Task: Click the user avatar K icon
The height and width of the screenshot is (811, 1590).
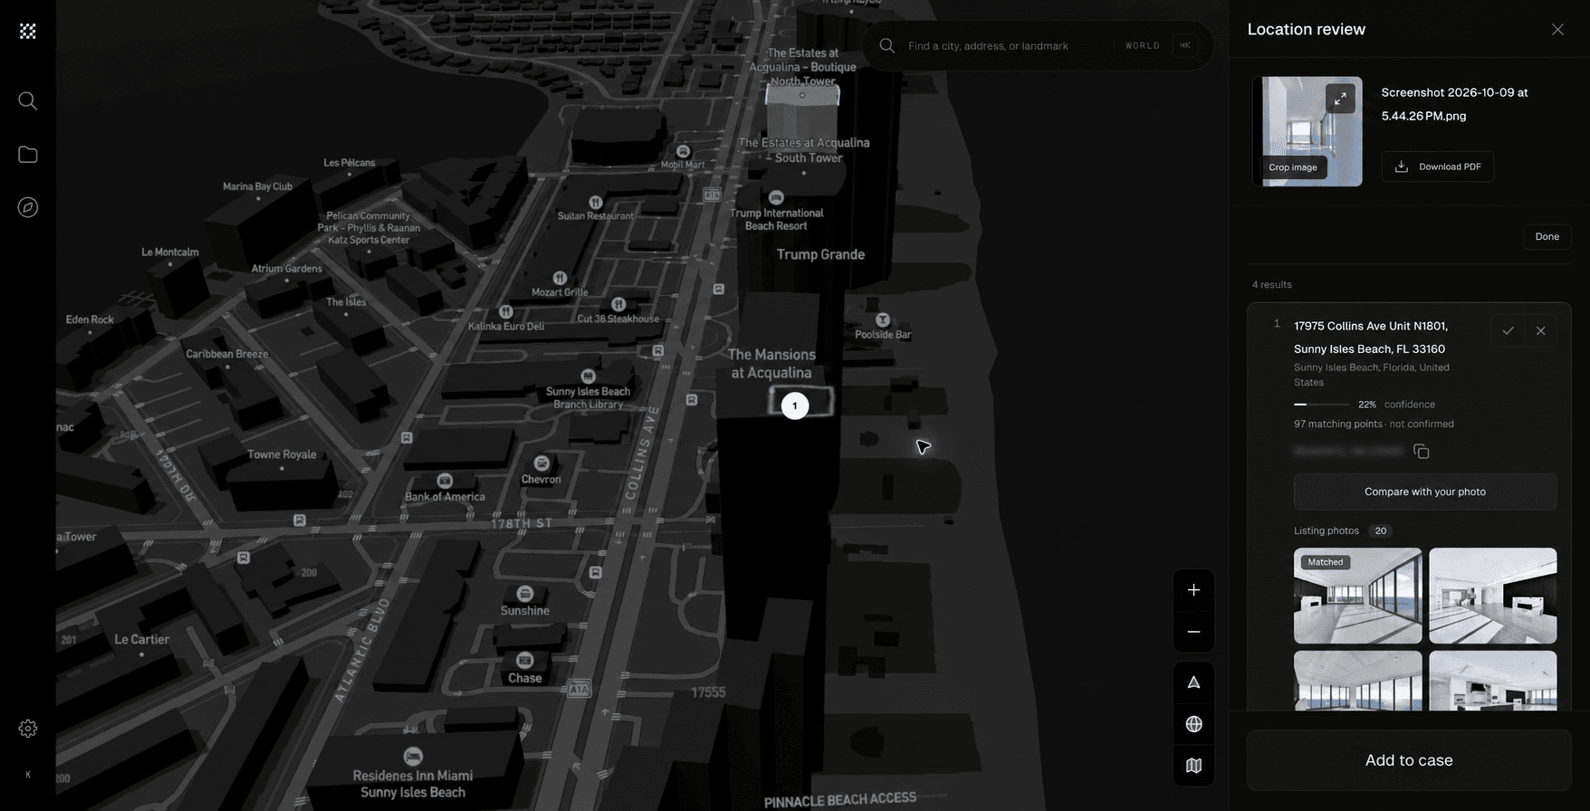Action: pos(28,775)
